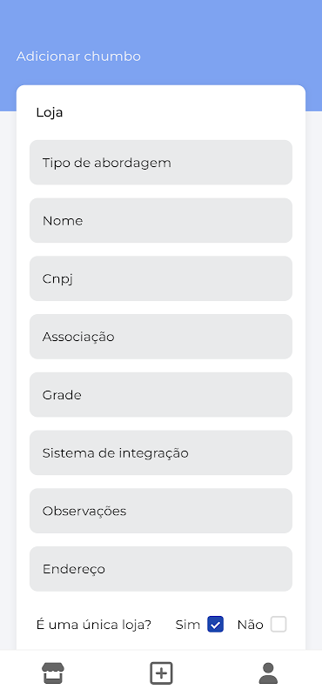Click the 'É uma única loja?' question label
Screen dimensions: 322x696
click(x=94, y=625)
